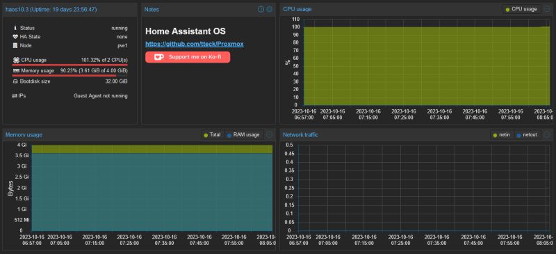Click the Notes panel collapse arrow icon

click(261, 9)
